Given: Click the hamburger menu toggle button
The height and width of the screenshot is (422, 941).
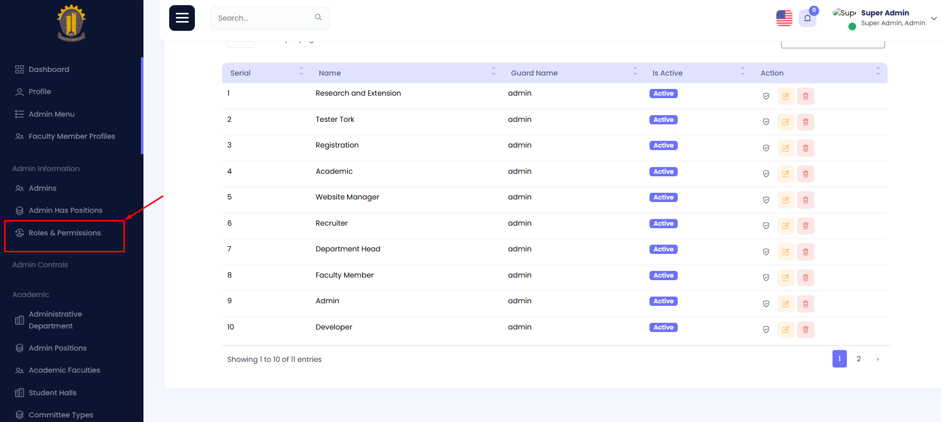Looking at the screenshot, I should pyautogui.click(x=182, y=18).
